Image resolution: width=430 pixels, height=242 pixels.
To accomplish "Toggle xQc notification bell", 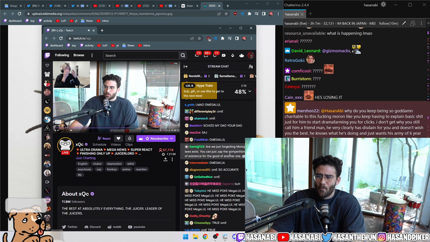I will click(130, 138).
